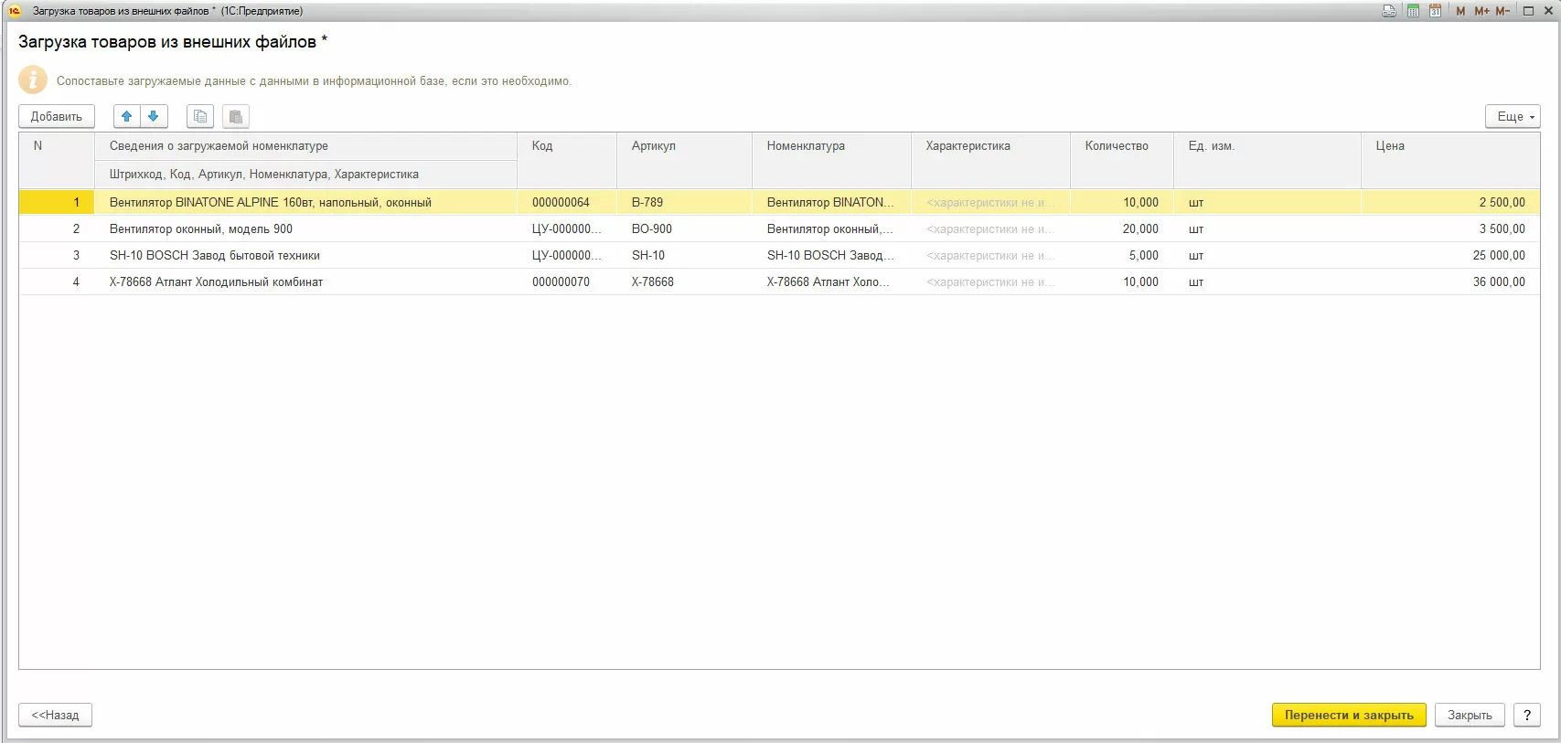Click the printer icon in title bar

[x=1389, y=11]
